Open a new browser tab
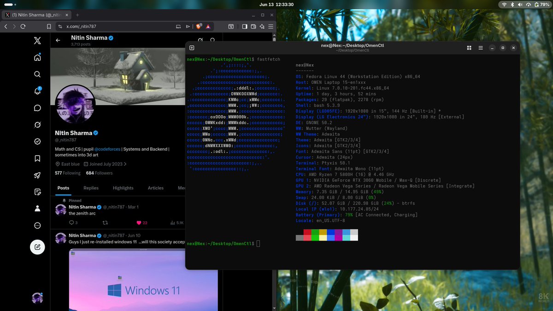The height and width of the screenshot is (311, 553). (77, 15)
